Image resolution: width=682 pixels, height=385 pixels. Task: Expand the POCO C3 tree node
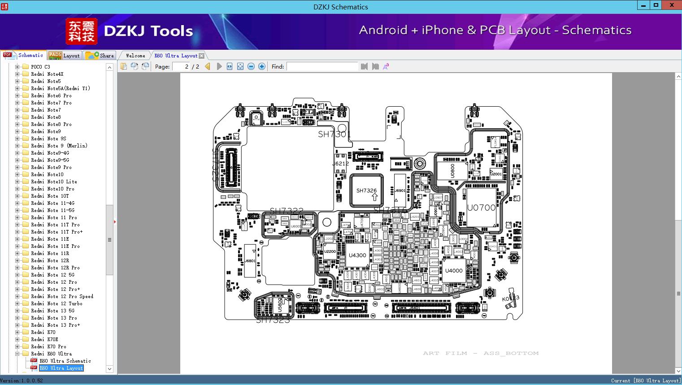pyautogui.click(x=17, y=67)
